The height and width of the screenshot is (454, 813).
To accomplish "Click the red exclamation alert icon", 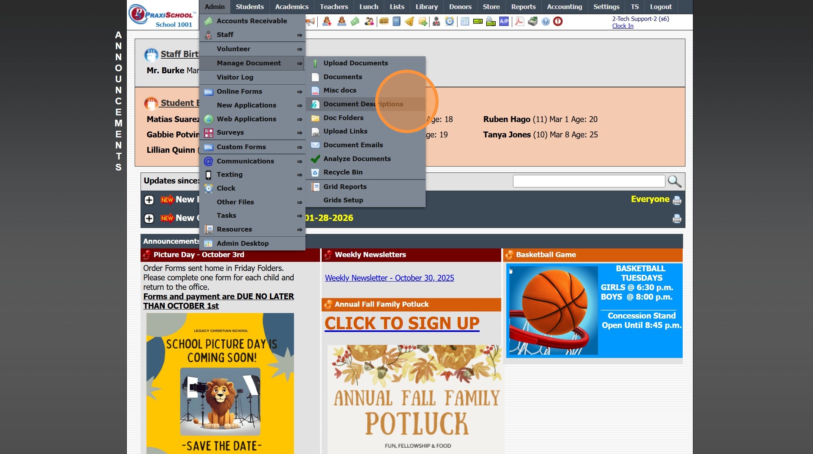I will click(x=558, y=21).
